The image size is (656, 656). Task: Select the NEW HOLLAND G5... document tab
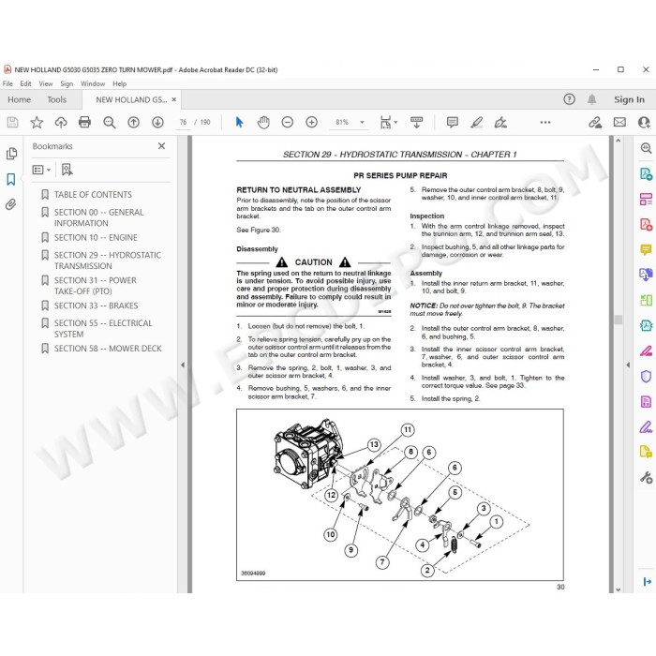pos(131,99)
